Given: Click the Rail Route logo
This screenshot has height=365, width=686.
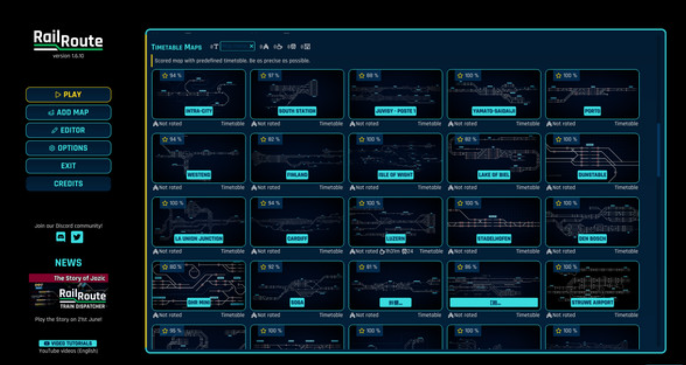Looking at the screenshot, I should pyautogui.click(x=68, y=41).
